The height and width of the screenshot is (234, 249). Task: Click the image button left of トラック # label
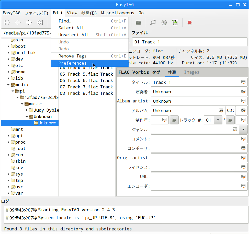coord(174,120)
